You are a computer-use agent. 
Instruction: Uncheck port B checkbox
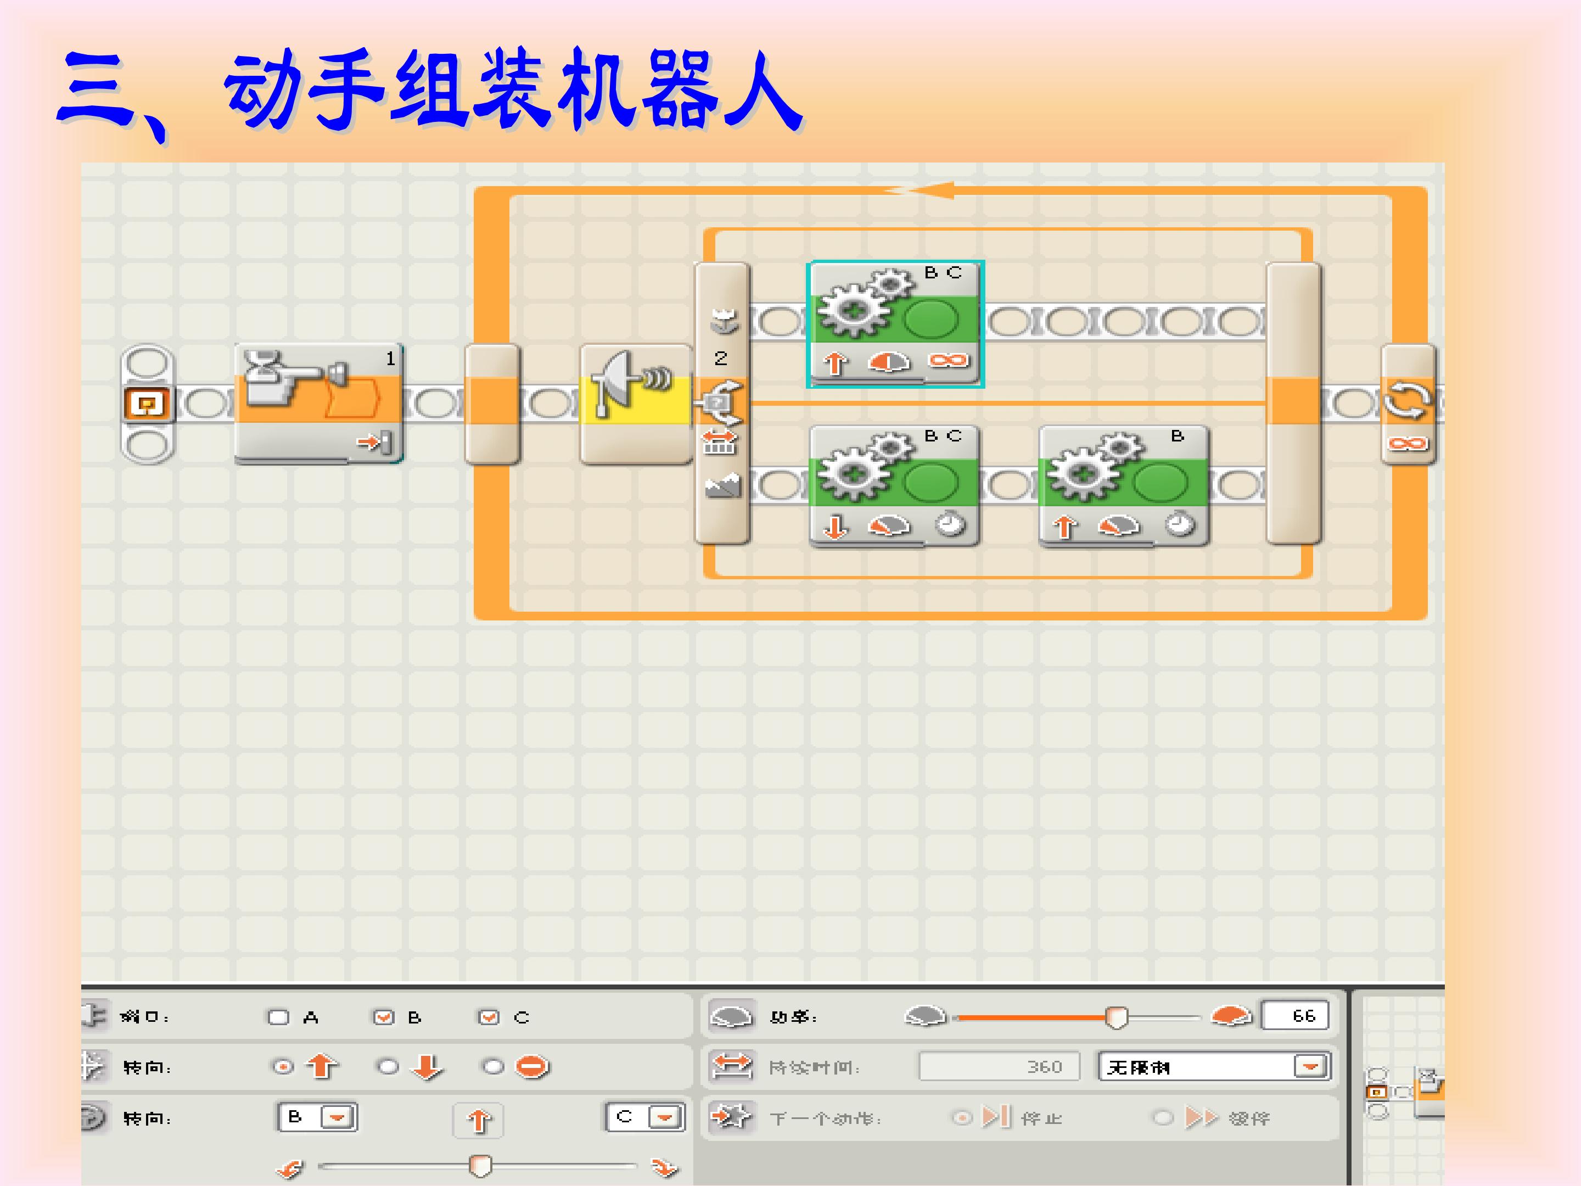pyautogui.click(x=384, y=1017)
